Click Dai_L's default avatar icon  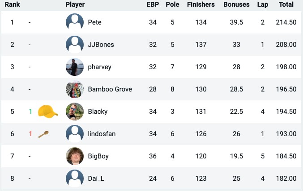[x=75, y=179]
